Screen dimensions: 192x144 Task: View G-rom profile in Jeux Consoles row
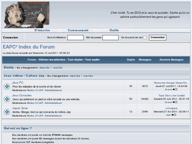[168, 102]
